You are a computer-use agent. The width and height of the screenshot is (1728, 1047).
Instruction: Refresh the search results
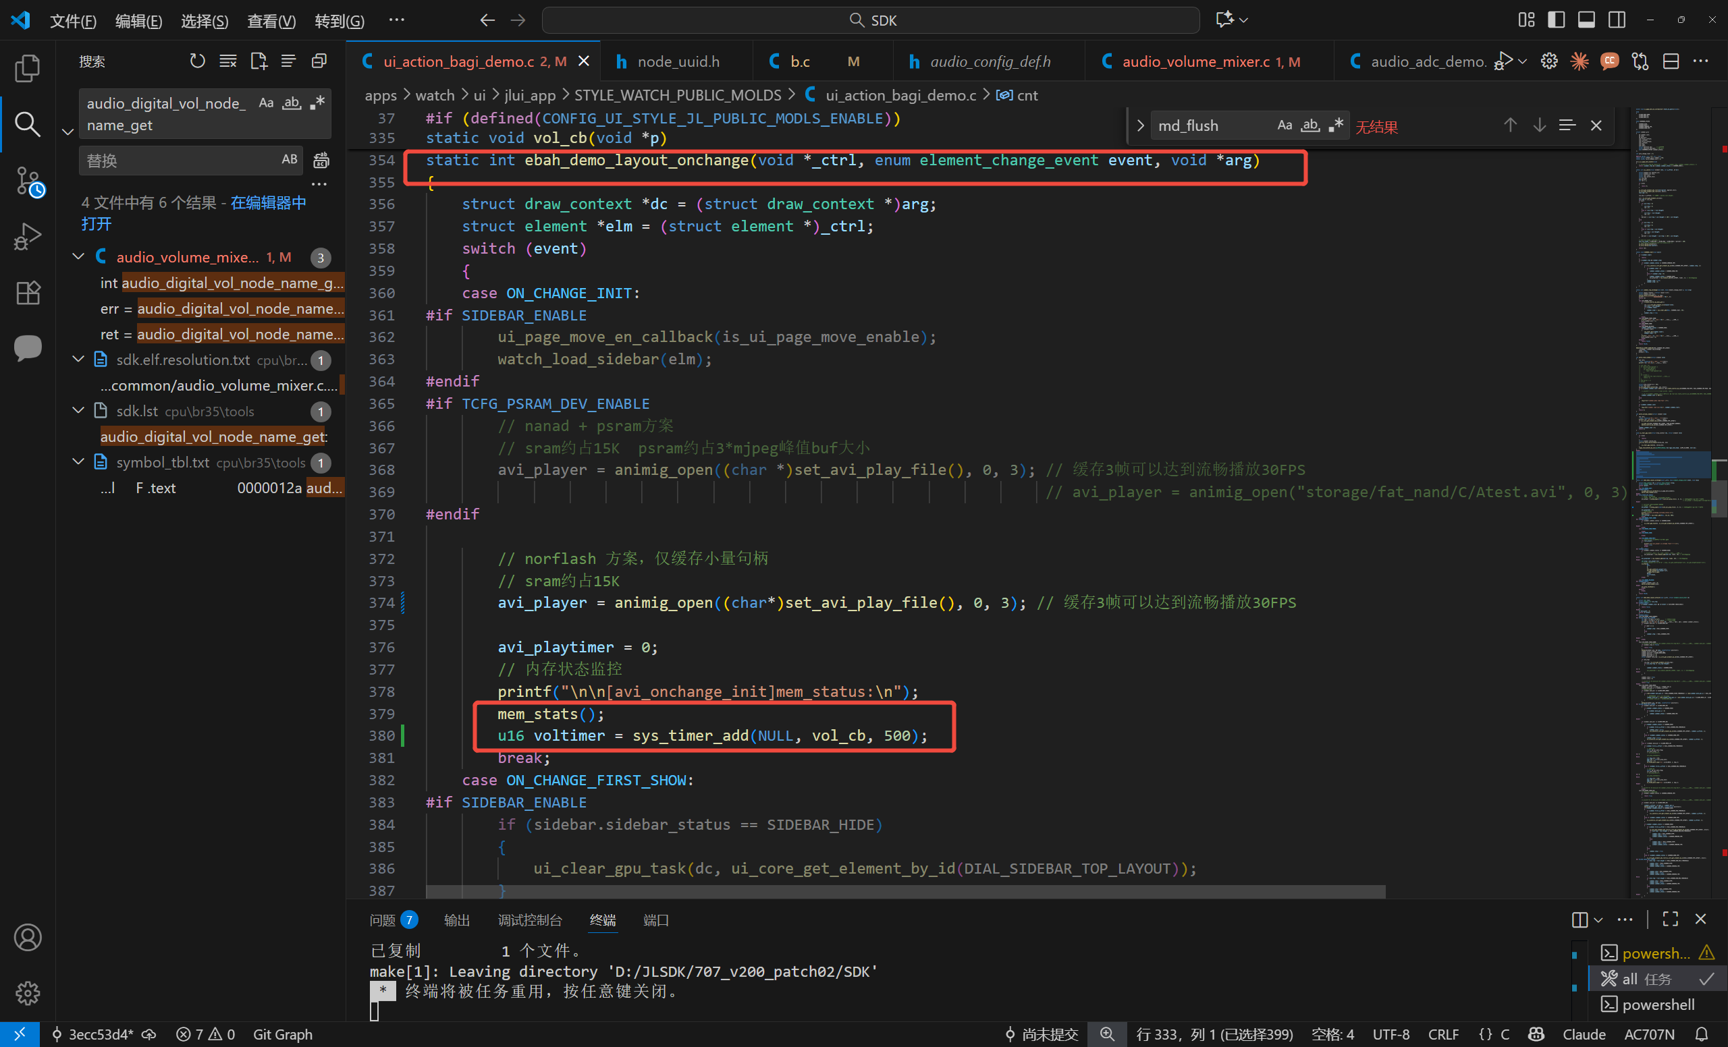click(x=198, y=61)
